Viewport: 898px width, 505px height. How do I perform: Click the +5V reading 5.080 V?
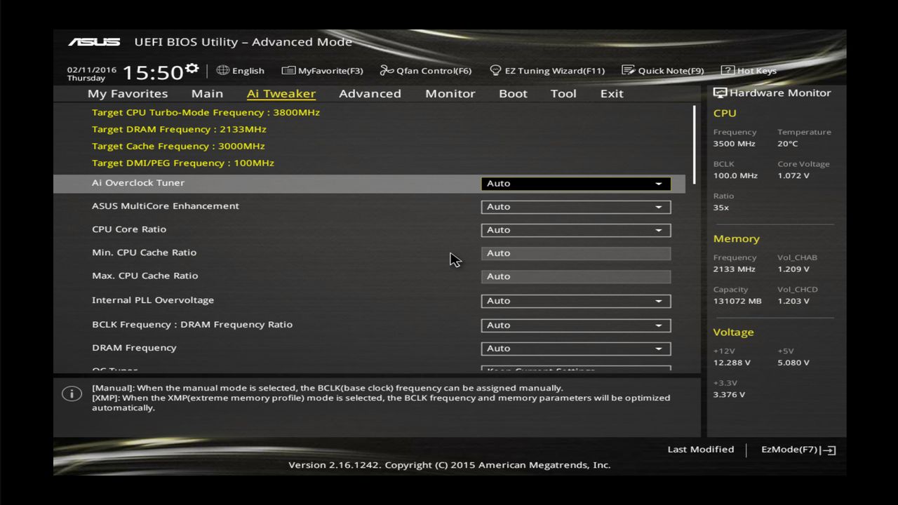click(793, 363)
